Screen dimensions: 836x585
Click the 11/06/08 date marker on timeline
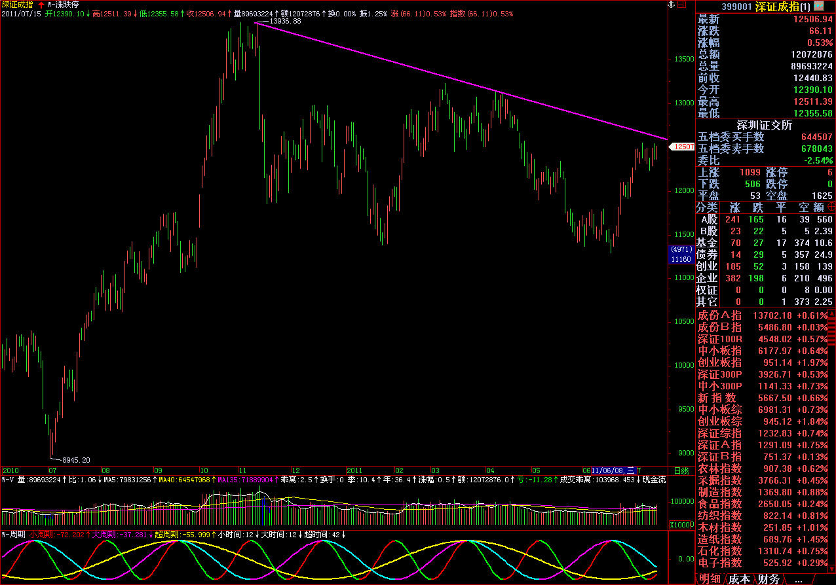[x=609, y=470]
